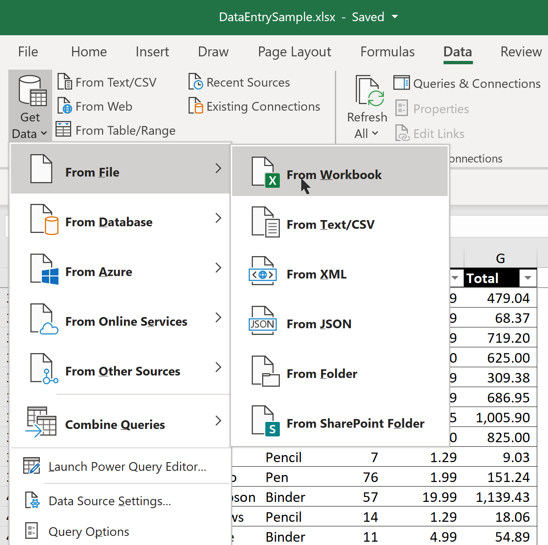548x545 pixels.
Task: Click the From XML icon
Action: [x=263, y=271]
